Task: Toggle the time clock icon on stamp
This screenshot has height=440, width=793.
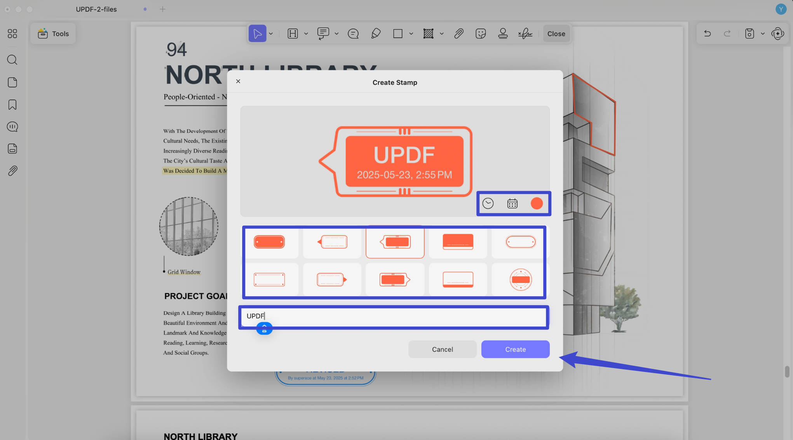Action: pos(488,203)
